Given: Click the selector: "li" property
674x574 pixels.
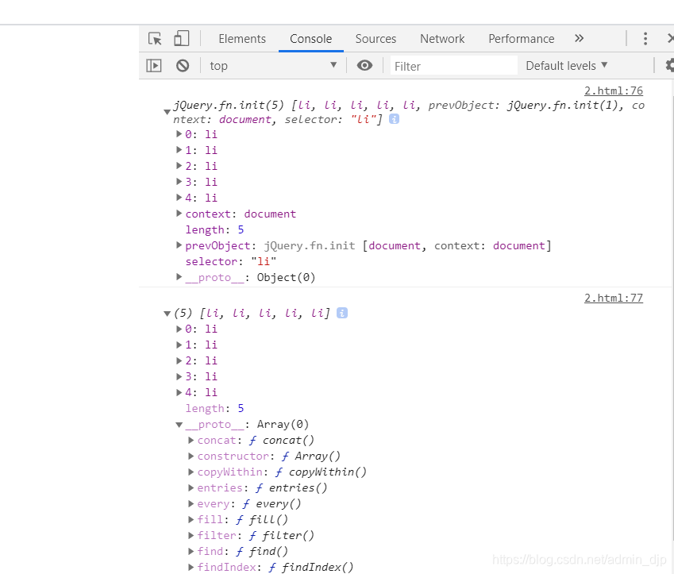Looking at the screenshot, I should tap(231, 261).
